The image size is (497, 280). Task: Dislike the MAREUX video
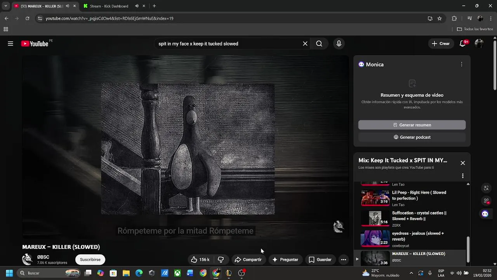point(221,259)
